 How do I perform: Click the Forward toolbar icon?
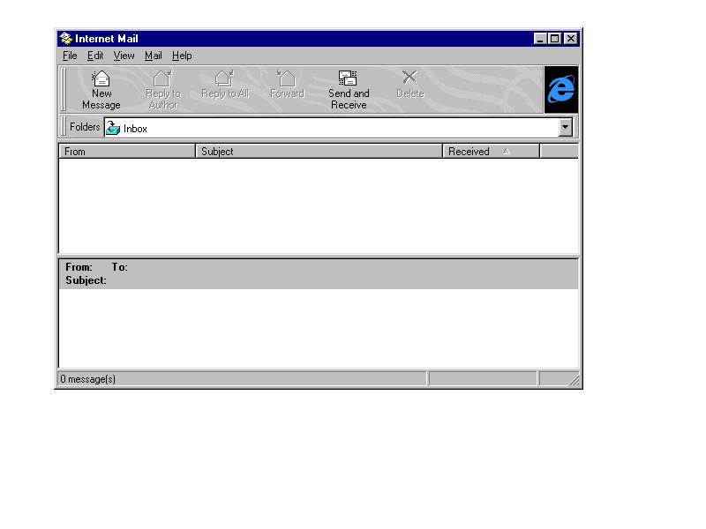(x=287, y=79)
